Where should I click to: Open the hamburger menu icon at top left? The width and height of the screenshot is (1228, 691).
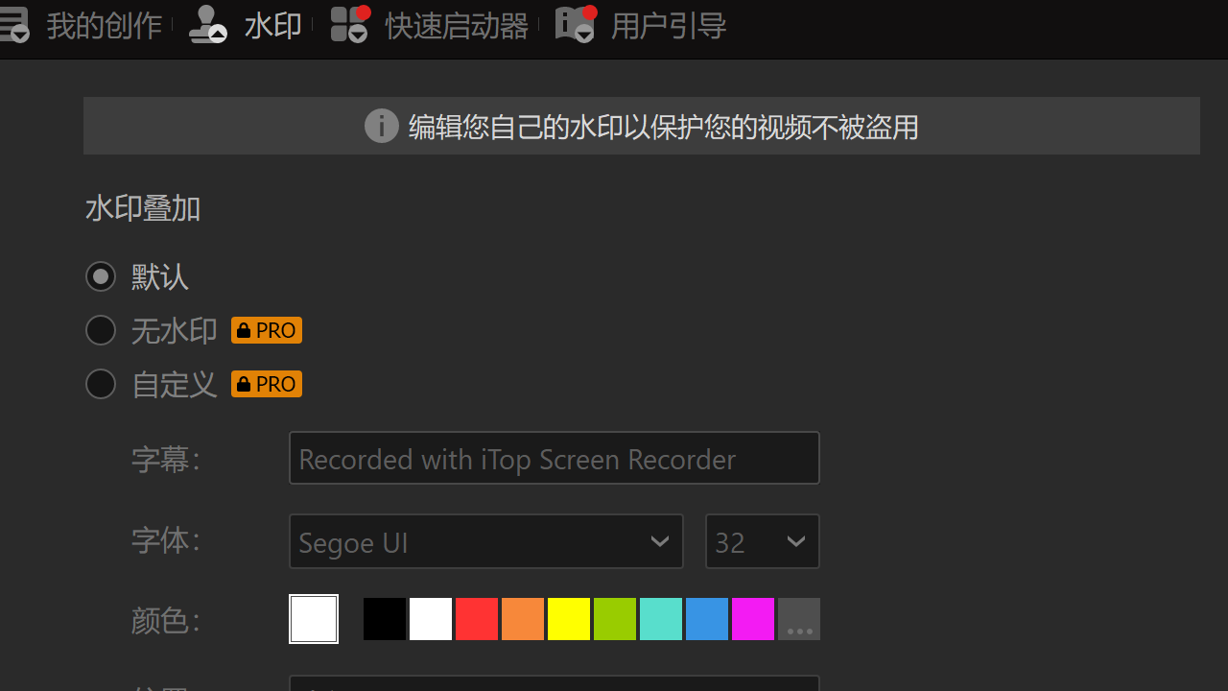tap(13, 25)
